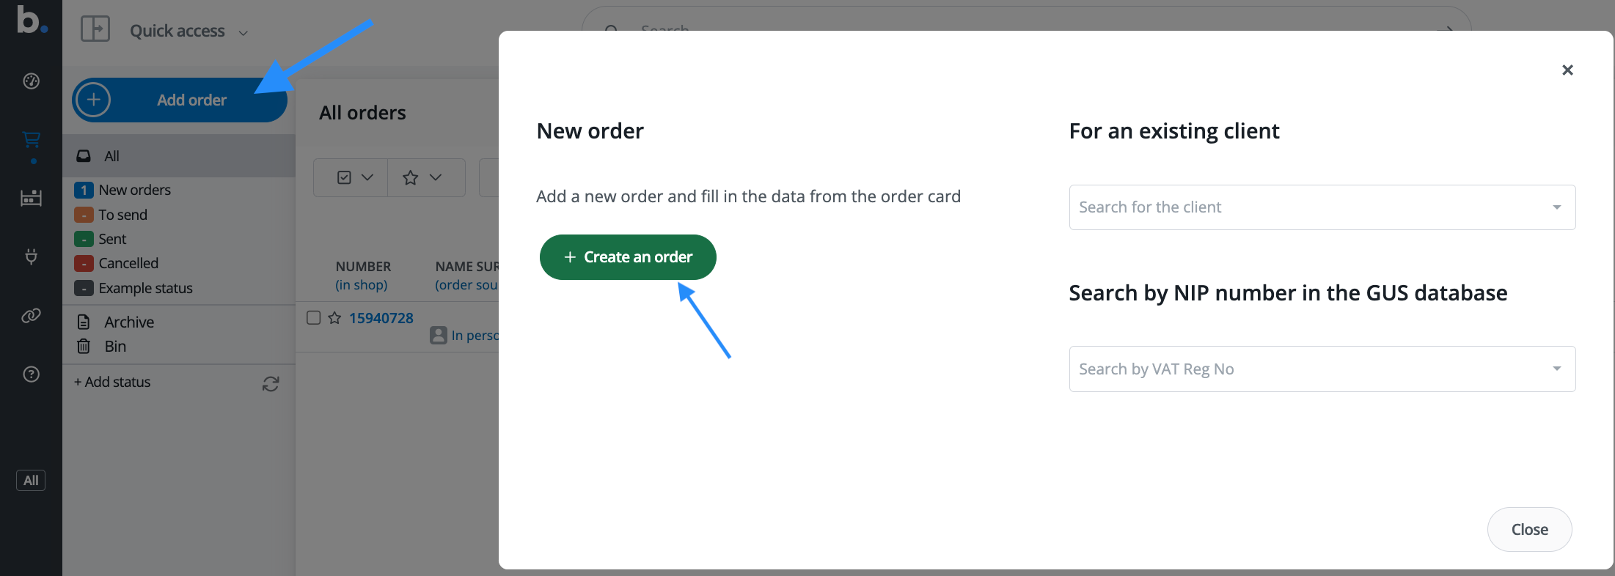1615x576 pixels.
Task: Click the link chain icon in sidebar
Action: tap(31, 316)
